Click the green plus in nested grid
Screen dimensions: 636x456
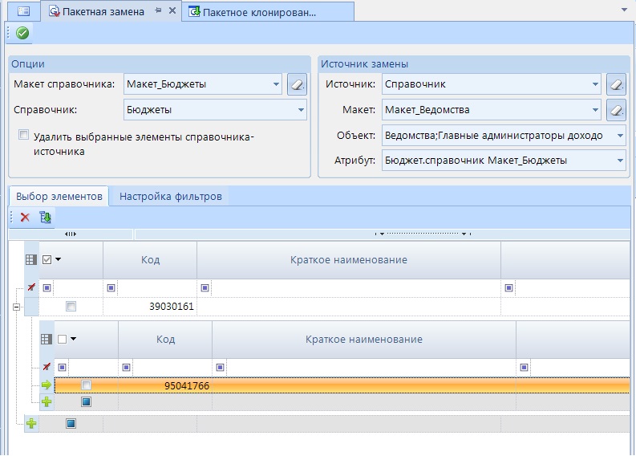click(47, 401)
